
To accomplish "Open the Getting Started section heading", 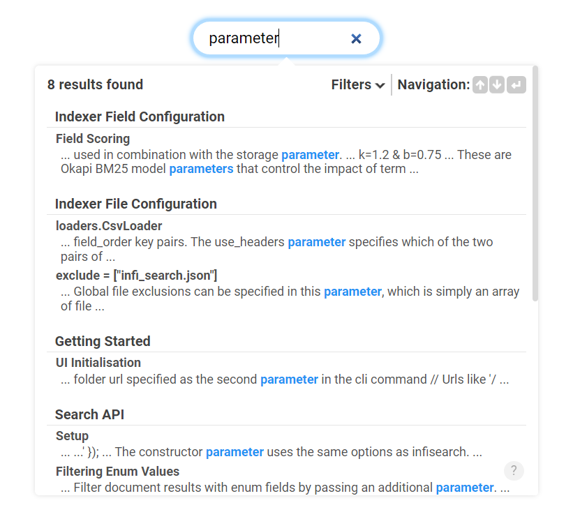I will click(102, 341).
